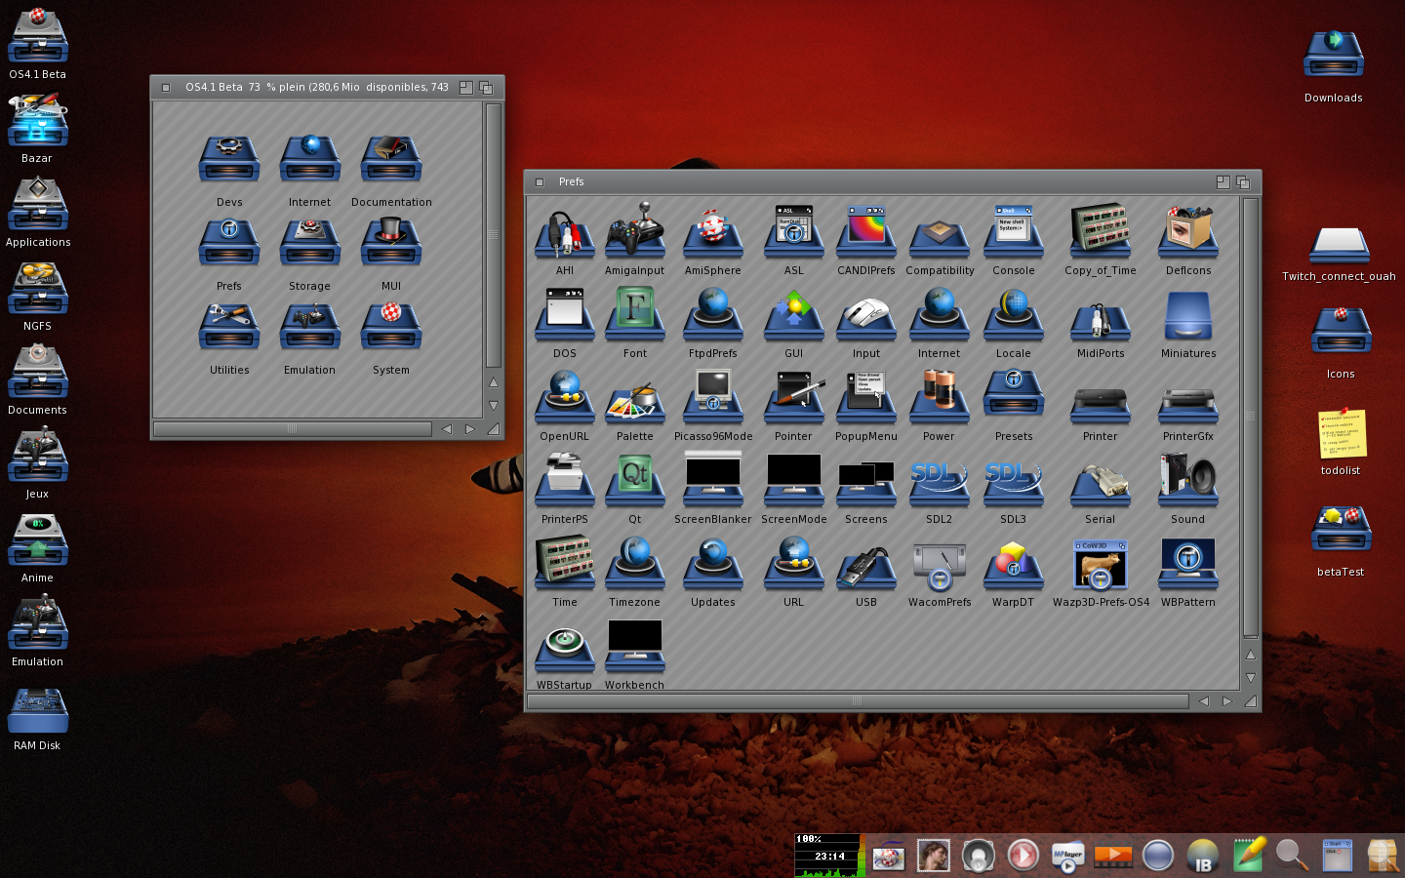Open the Palette prefs icon

click(634, 402)
